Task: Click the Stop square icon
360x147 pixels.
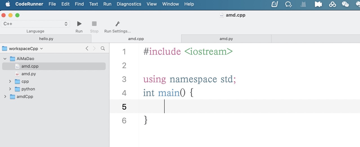Action: [94, 24]
